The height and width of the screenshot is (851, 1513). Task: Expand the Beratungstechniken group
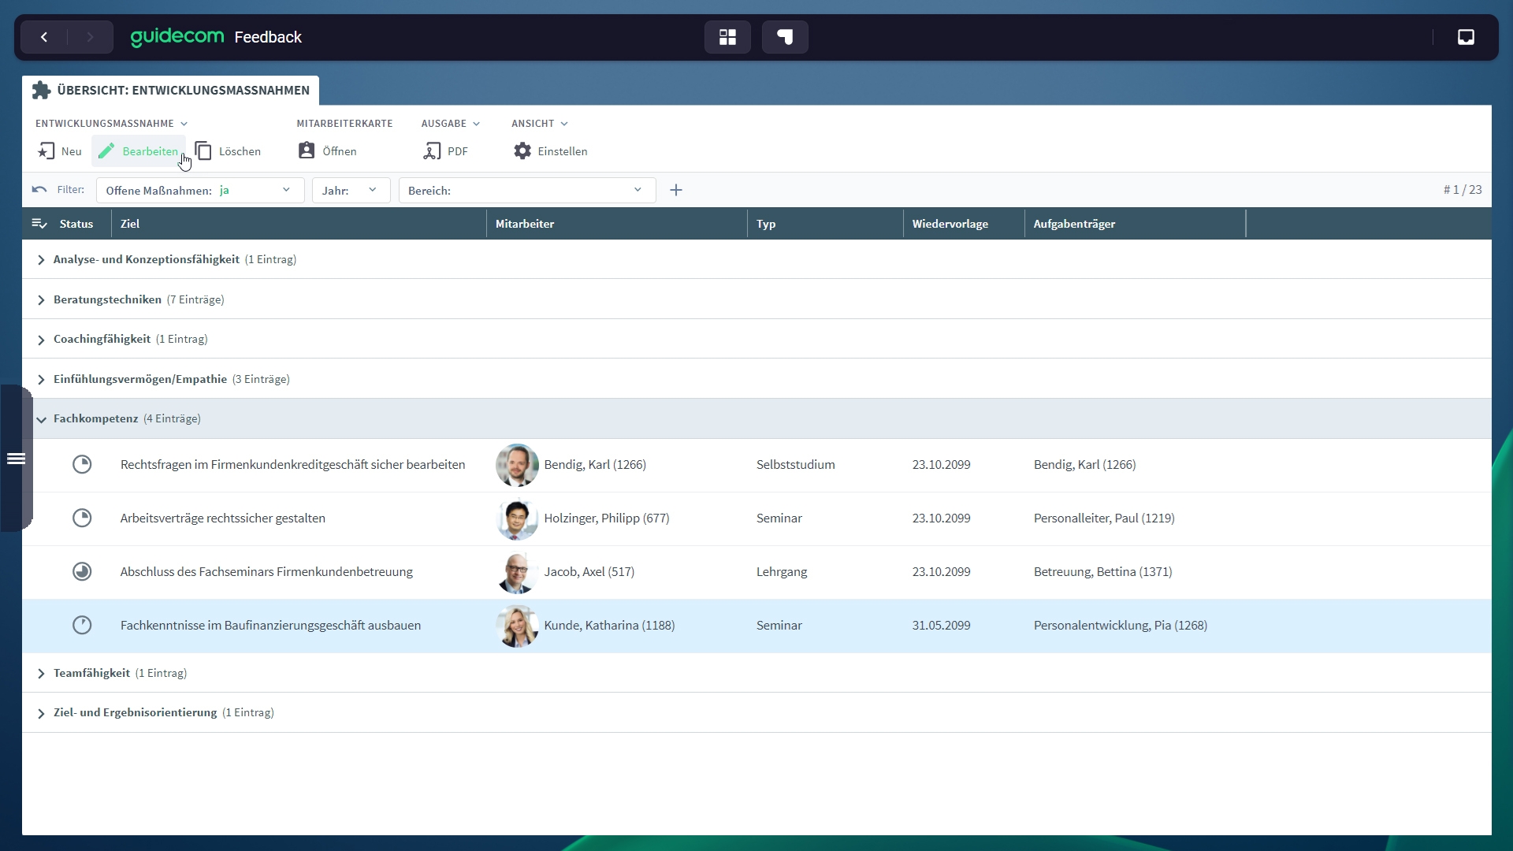[x=41, y=300]
